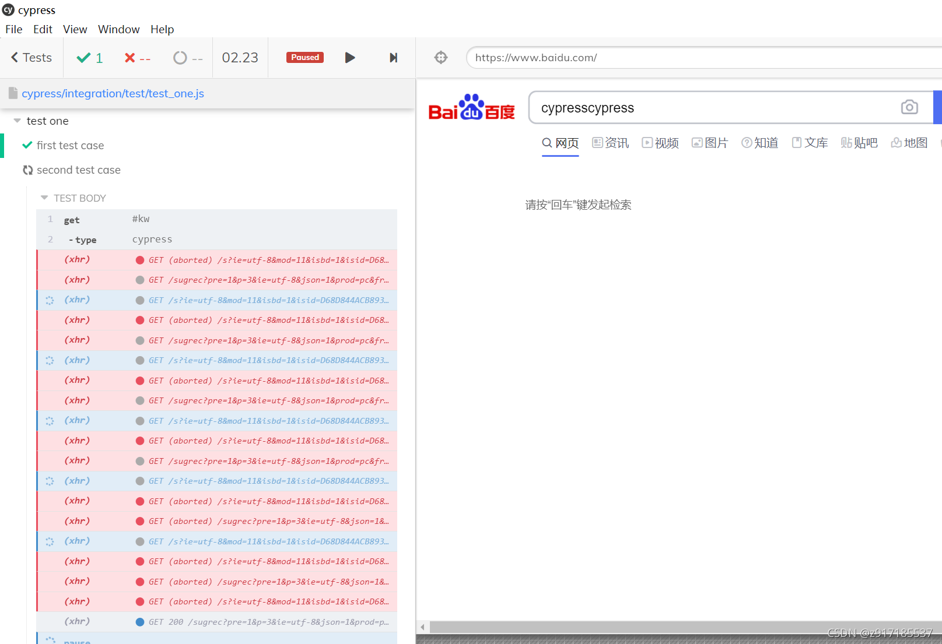The width and height of the screenshot is (942, 644).
Task: Click the GET 200 sugrec xhr row
Action: (216, 622)
